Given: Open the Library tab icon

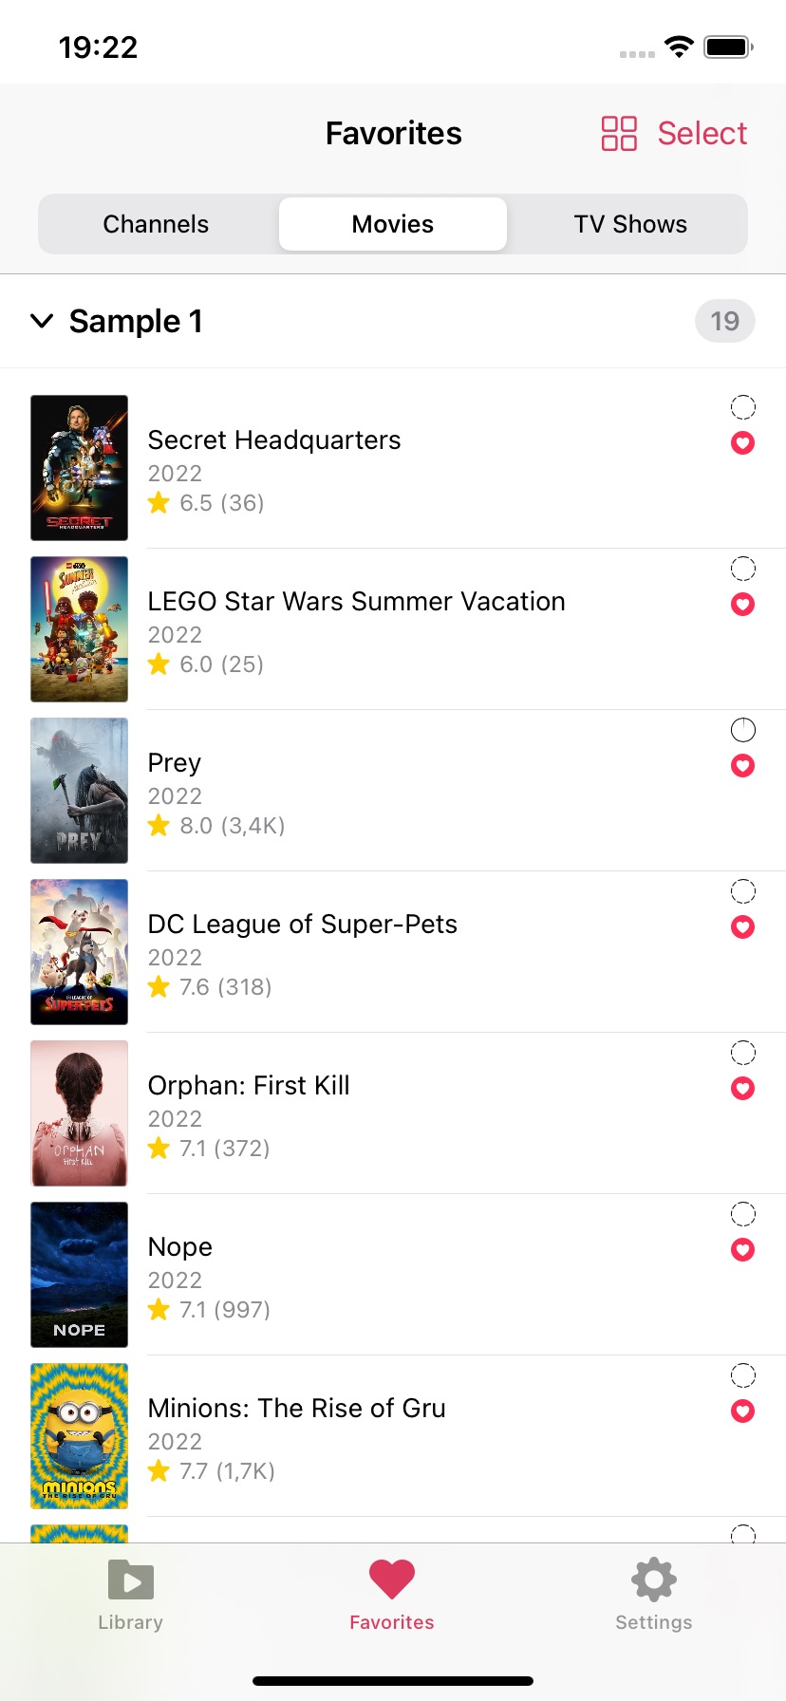Looking at the screenshot, I should click(x=131, y=1595).
